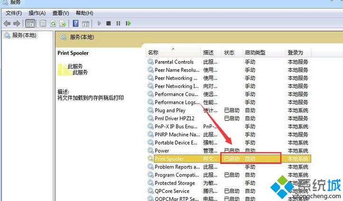Click the 停止 this service link

tap(63, 66)
